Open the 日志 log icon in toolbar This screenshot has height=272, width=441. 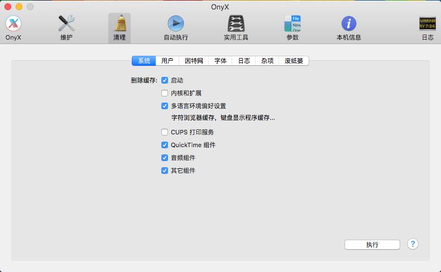[428, 27]
